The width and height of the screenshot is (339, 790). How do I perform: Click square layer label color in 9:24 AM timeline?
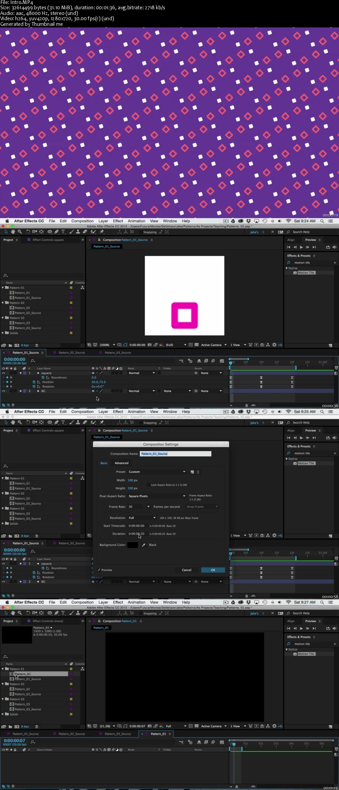click(24, 373)
